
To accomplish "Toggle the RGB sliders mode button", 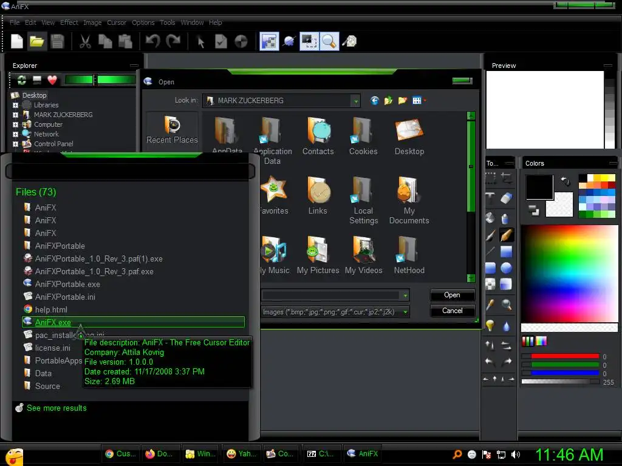I will 528,341.
